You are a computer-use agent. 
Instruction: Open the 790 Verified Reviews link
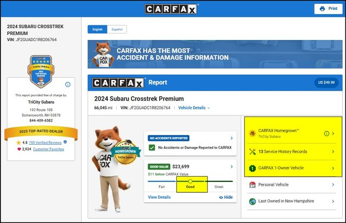pyautogui.click(x=45, y=143)
